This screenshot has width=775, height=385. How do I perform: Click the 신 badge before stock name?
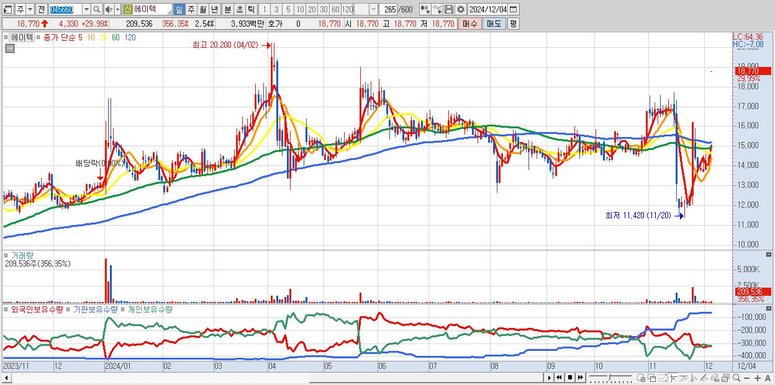[x=127, y=9]
